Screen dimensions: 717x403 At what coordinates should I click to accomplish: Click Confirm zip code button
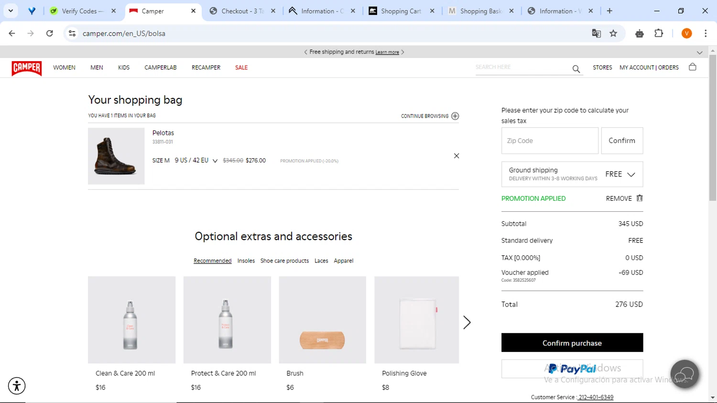point(621,141)
